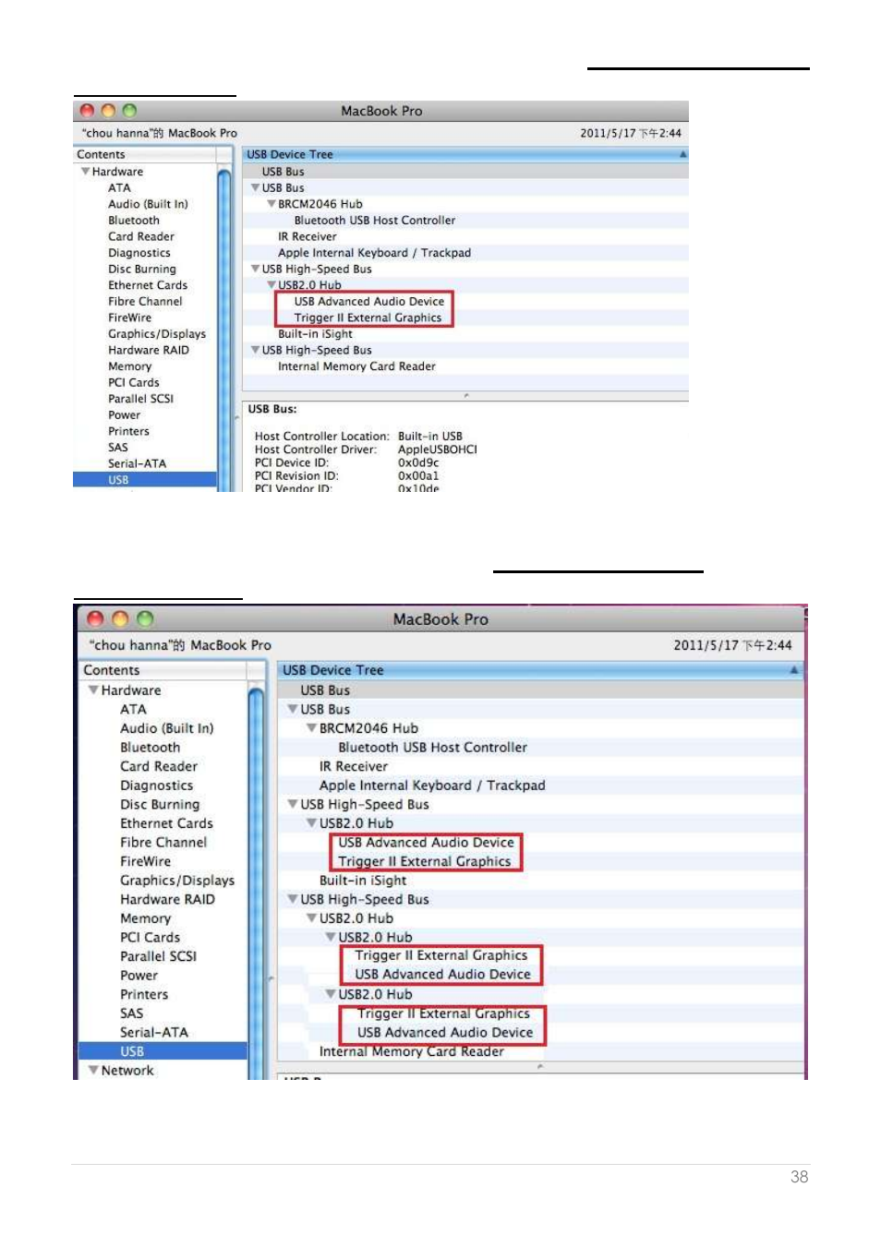This screenshot has width=881, height=1247.
Task: Select Bluetooth USB Host Controller in upper window
Action: (375, 221)
